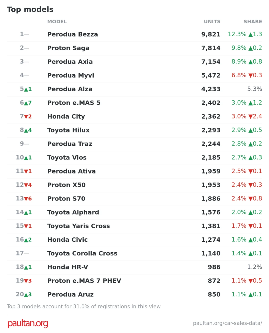Click the green up arrow for Perodua Bezza share

[x=250, y=34]
